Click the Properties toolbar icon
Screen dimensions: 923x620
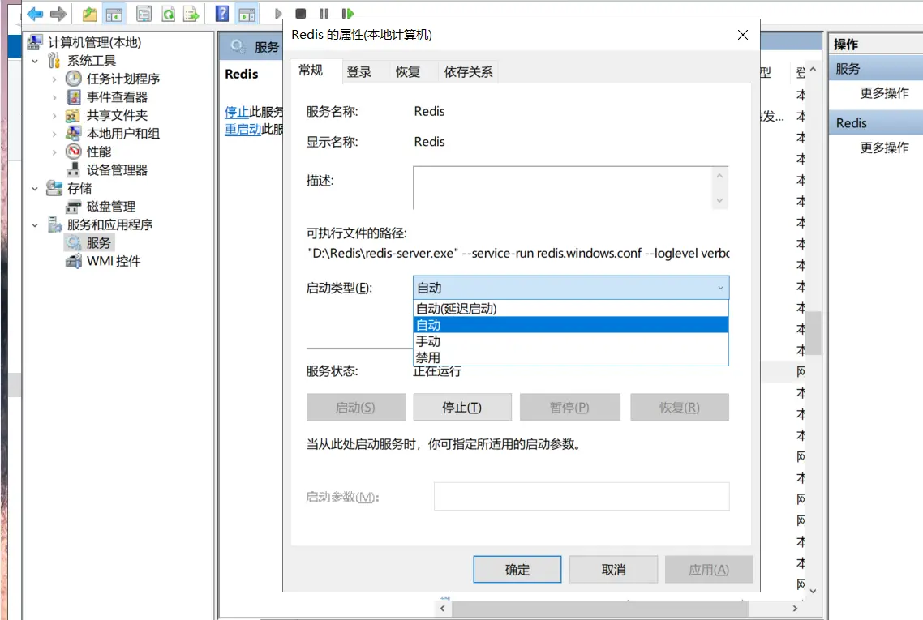144,14
